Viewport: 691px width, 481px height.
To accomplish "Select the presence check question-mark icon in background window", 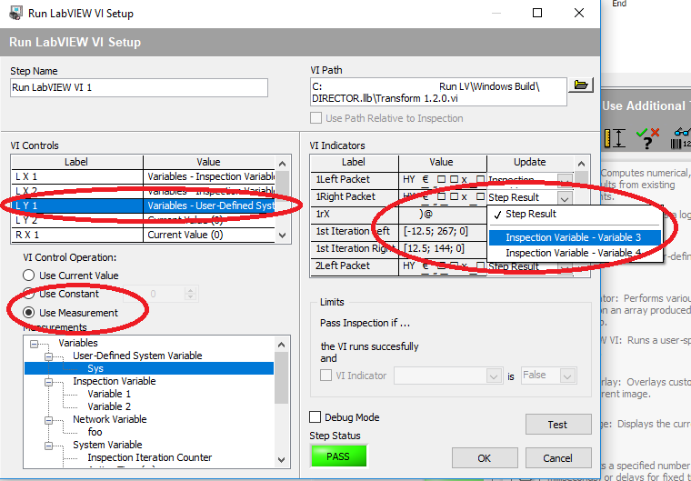I will click(647, 138).
